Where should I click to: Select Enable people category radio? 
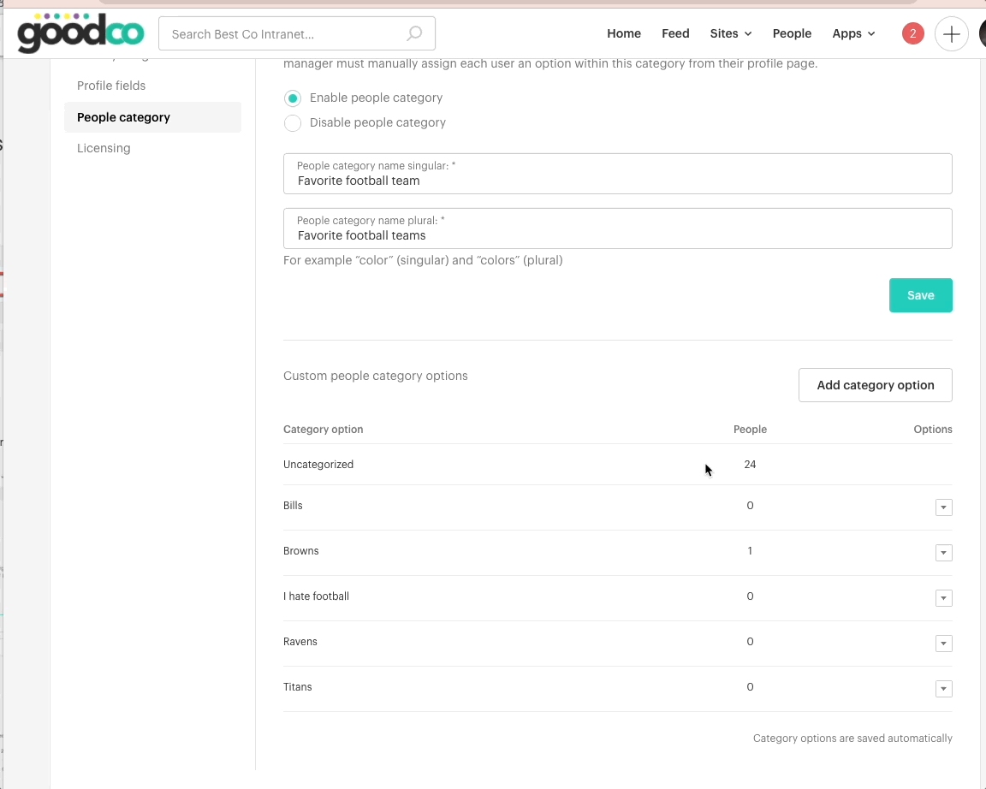(x=293, y=98)
